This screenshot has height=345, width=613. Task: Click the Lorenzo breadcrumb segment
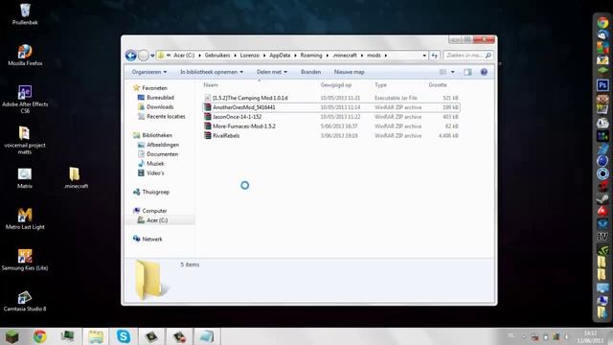[249, 56]
